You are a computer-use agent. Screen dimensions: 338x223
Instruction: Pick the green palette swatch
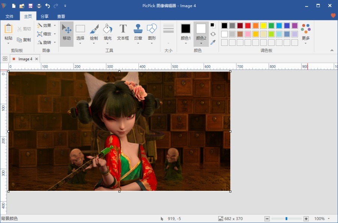[x=271, y=25]
